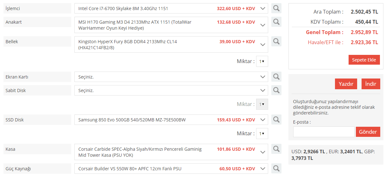This screenshot has height=175, width=385.
Task: Open the search icon for SSD Disk
Action: click(x=276, y=120)
